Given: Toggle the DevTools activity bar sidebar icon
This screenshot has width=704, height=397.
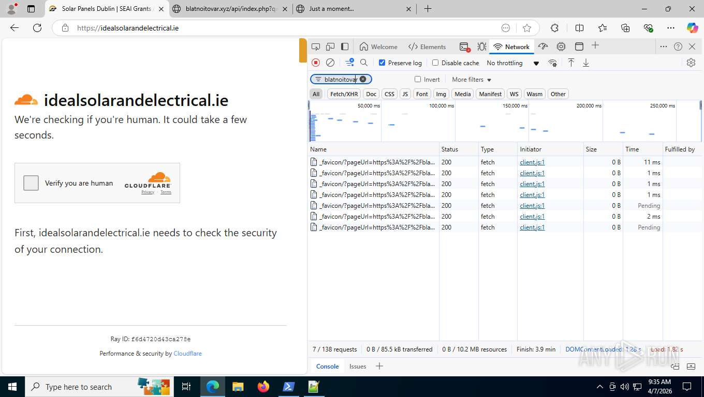Looking at the screenshot, I should [x=345, y=47].
